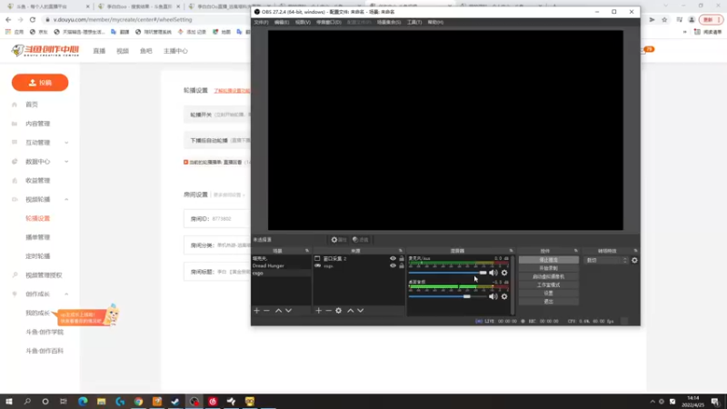Lock the window capture 2 source

[402, 259]
